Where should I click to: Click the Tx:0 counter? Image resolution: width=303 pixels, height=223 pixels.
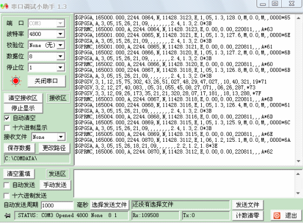[206, 215]
